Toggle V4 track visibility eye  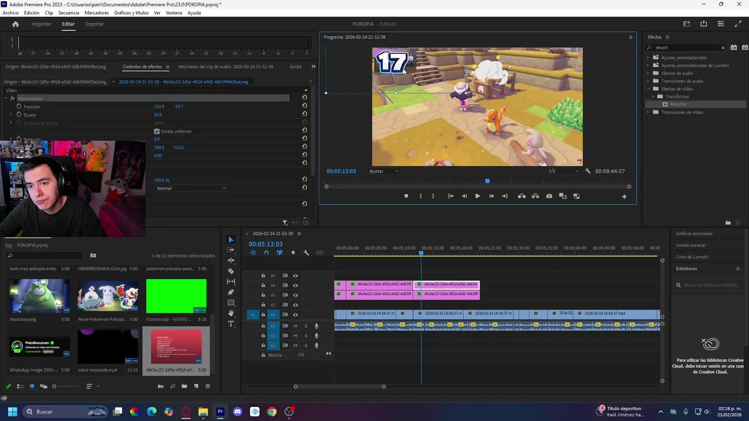(x=295, y=285)
